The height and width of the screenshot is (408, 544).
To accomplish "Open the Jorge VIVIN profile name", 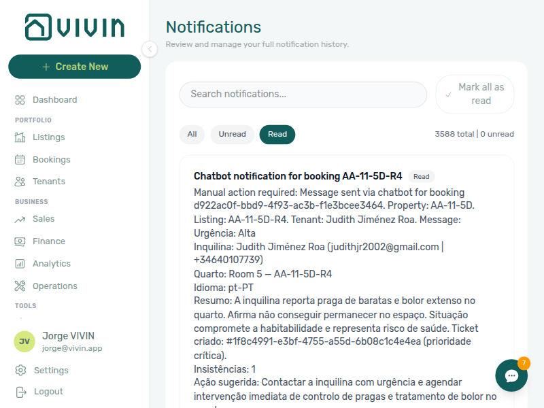I will click(69, 336).
